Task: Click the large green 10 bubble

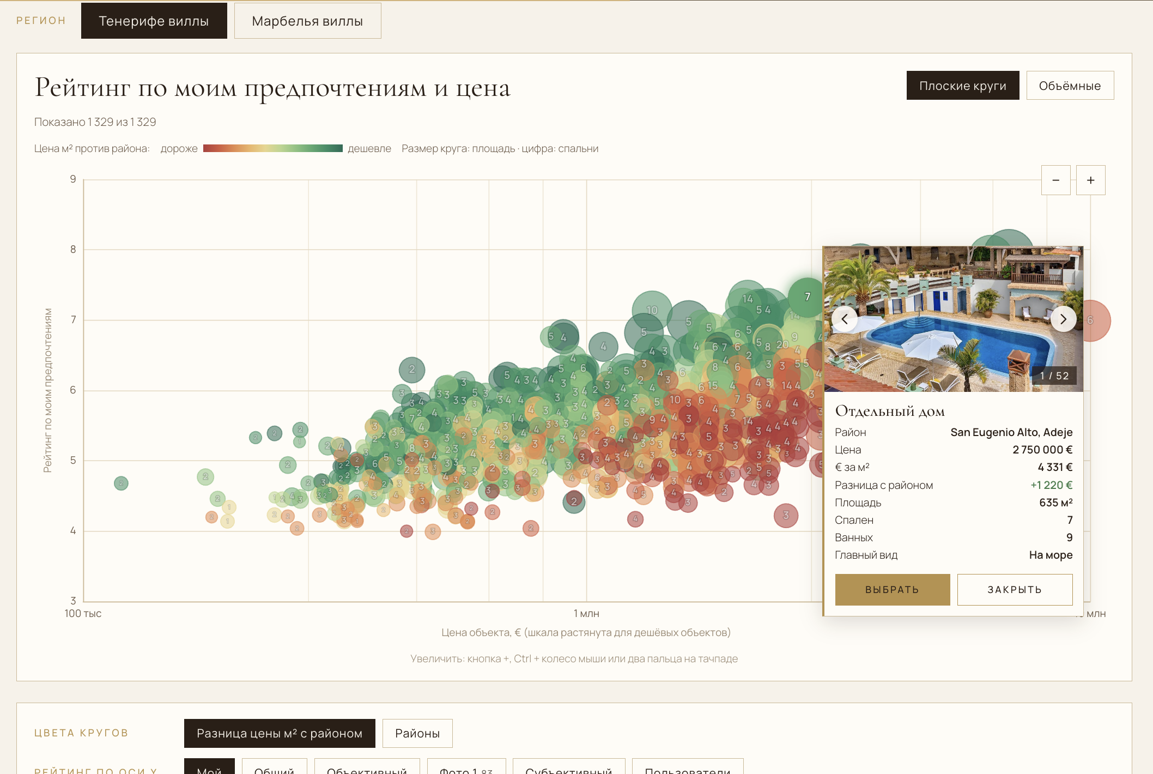Action: [x=652, y=310]
